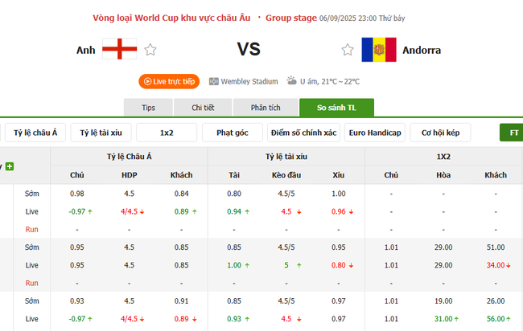Favorite Andorra using its star icon
This screenshot has height=331, width=523.
click(348, 50)
